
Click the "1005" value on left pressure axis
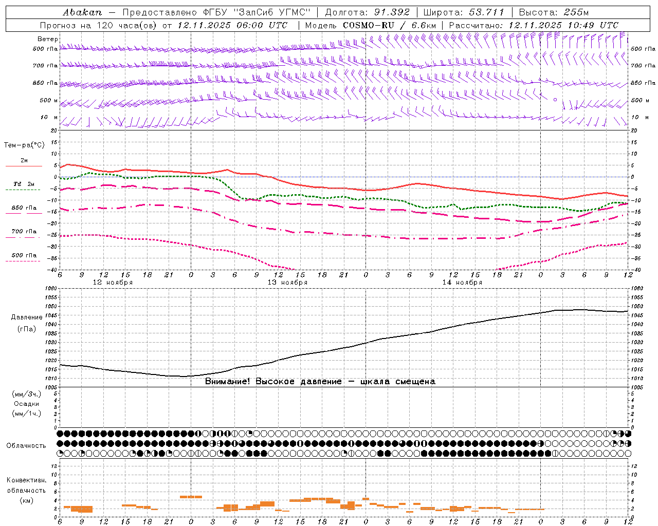coord(51,387)
